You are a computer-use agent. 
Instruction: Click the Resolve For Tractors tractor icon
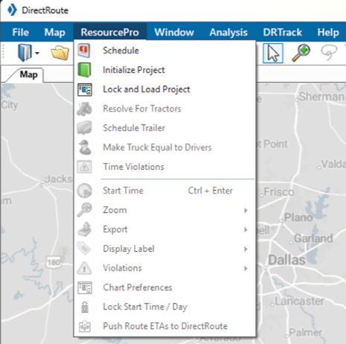(x=84, y=109)
